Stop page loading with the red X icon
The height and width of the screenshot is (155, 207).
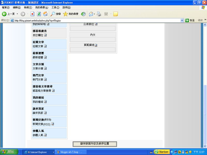32,14
